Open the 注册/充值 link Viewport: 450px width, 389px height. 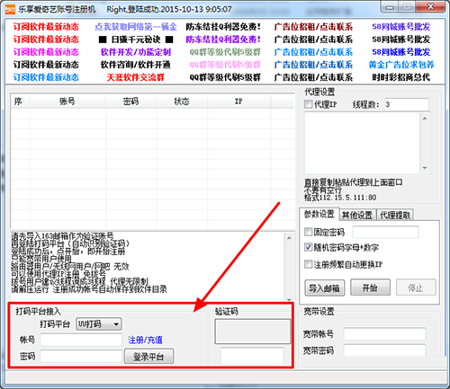pos(145,340)
